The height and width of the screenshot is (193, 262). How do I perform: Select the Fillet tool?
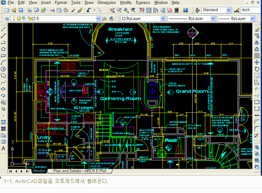(257, 128)
